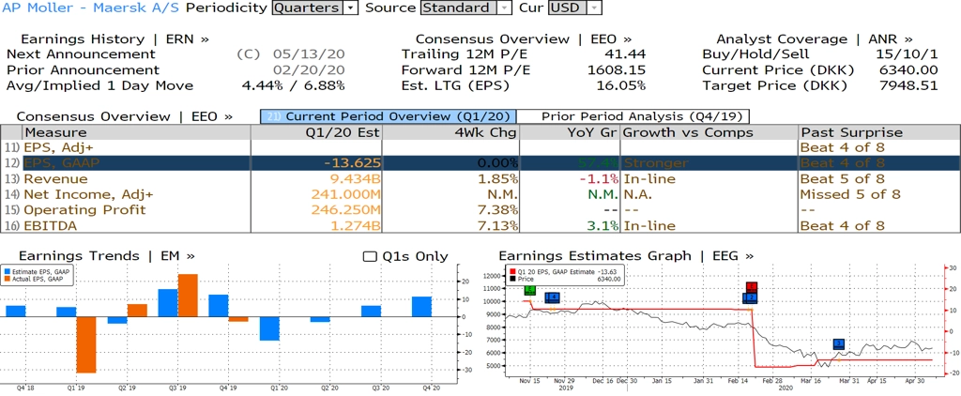
Task: Click EBITDA 3.1% YoY growth cell
Action: (x=603, y=225)
